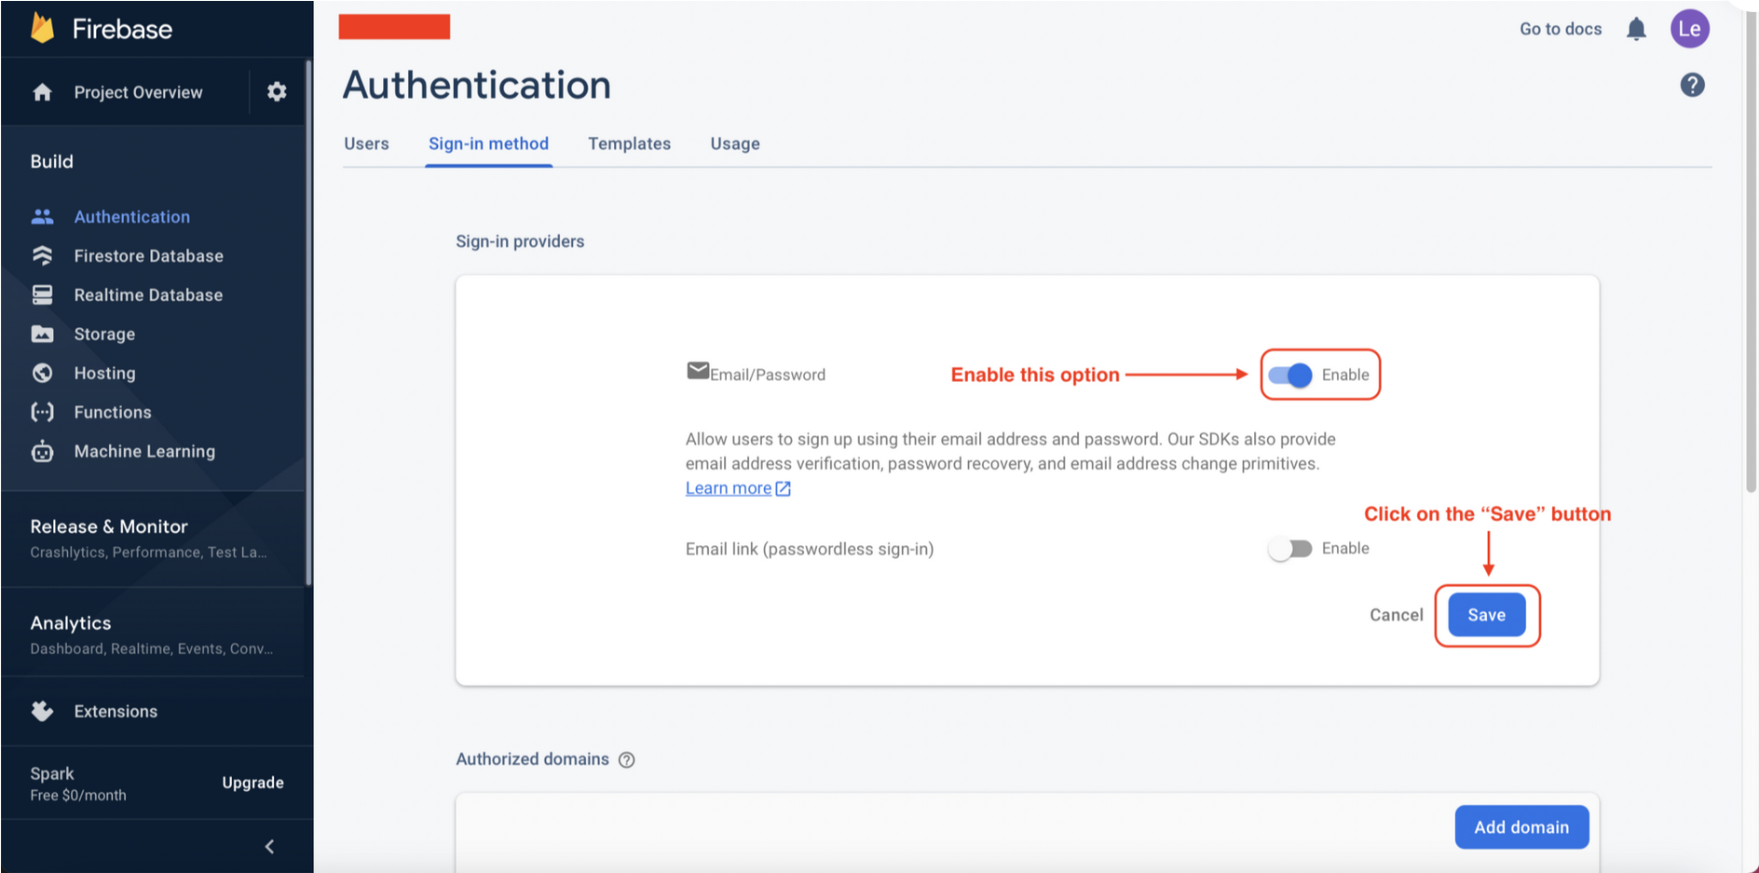Open project settings gear icon
1759x873 pixels.
click(277, 91)
